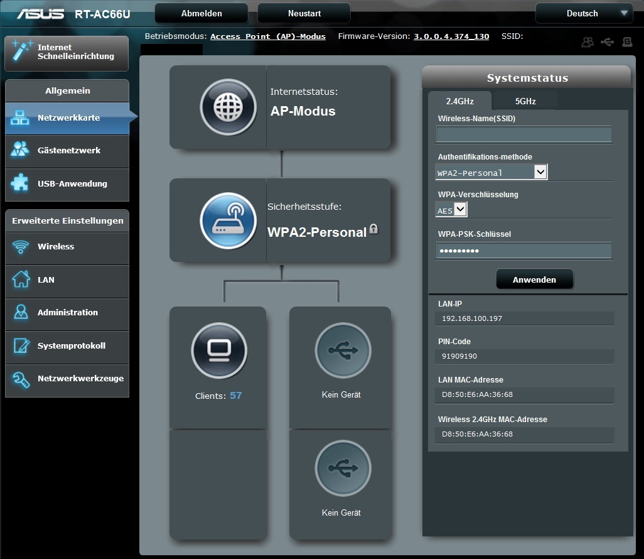Click the Allgemein section header
The height and width of the screenshot is (559, 644).
point(67,91)
